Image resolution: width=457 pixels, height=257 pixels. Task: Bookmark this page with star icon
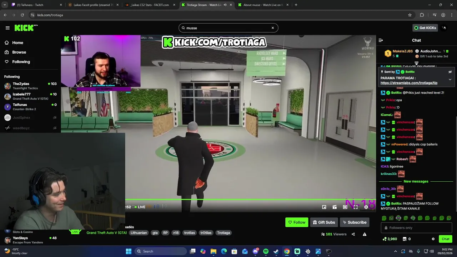410,15
